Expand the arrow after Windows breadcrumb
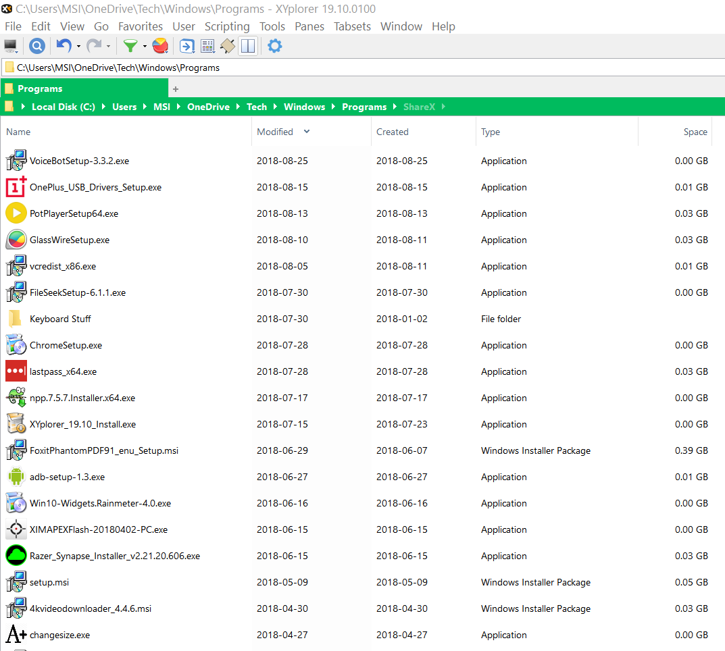This screenshot has height=651, width=725. pos(333,107)
